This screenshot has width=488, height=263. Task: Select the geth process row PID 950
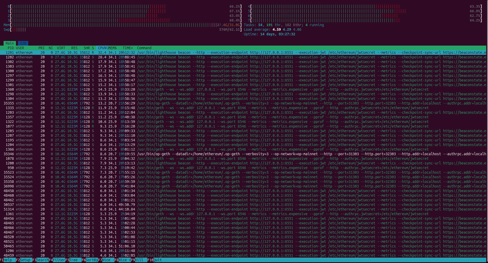[244, 167]
